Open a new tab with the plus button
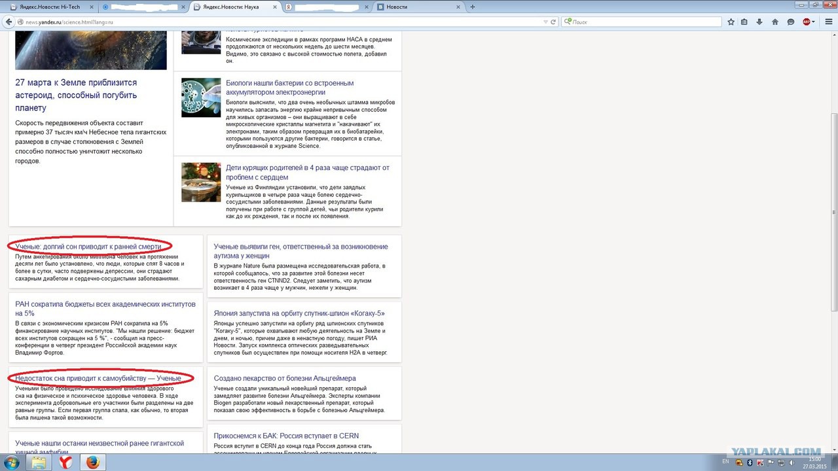 coord(473,7)
